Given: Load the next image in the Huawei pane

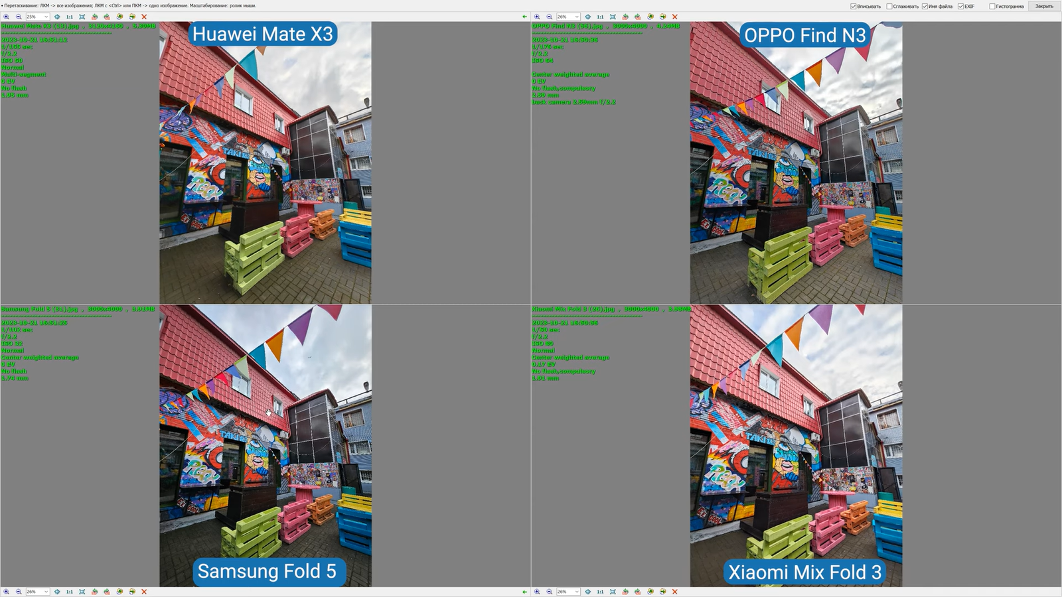Looking at the screenshot, I should point(132,17).
